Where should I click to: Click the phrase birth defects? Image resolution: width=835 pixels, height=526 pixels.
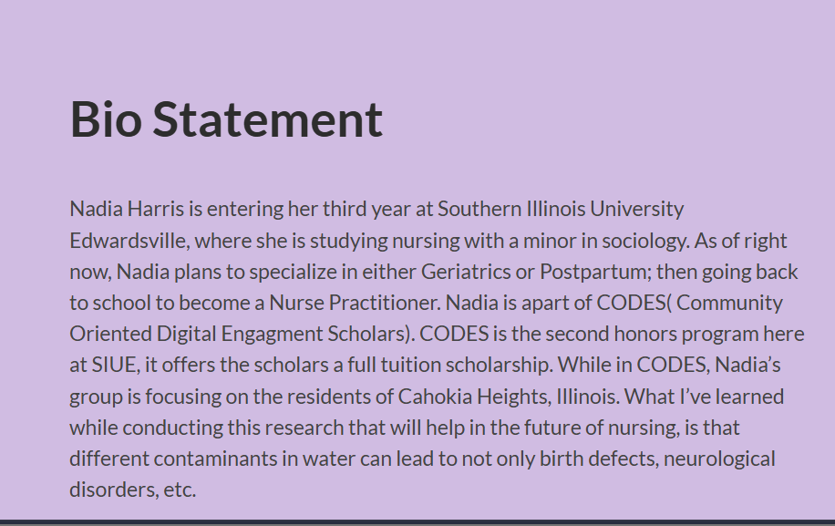pos(599,459)
